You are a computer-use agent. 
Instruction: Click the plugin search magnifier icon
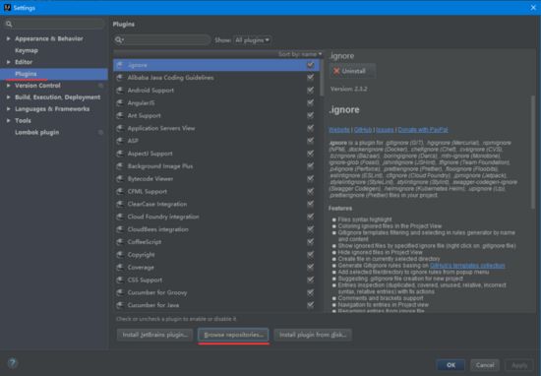(x=119, y=40)
